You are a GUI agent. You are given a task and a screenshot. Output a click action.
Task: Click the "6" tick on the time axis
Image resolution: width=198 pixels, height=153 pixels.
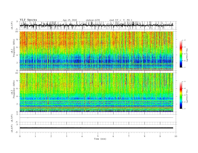tap(113, 136)
